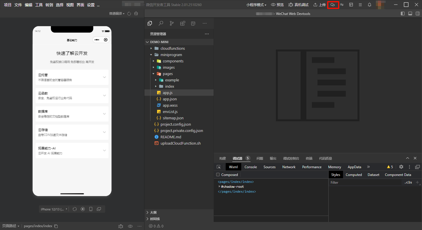The image size is (422, 230).
Task: Open the iPhone 12/13 device dropdown
Action: (54, 209)
